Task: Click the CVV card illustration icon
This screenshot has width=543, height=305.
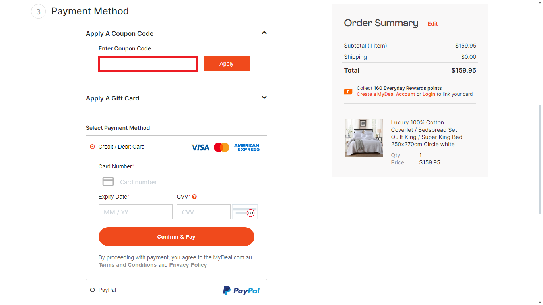Action: [244, 211]
